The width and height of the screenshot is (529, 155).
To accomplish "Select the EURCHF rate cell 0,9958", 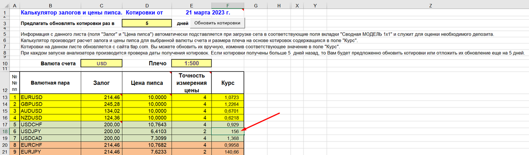I will coord(228,145).
